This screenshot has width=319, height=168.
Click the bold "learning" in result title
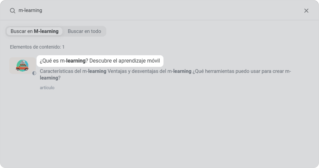click(76, 61)
